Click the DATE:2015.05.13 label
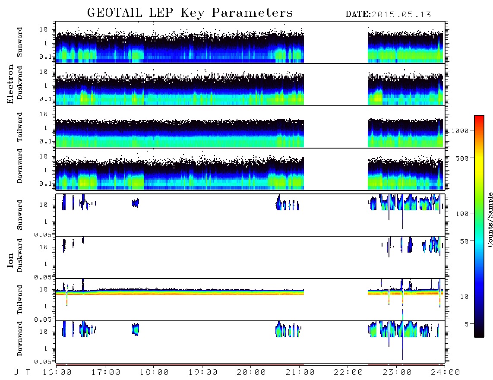Screen dimensions: 493x380 (388, 15)
